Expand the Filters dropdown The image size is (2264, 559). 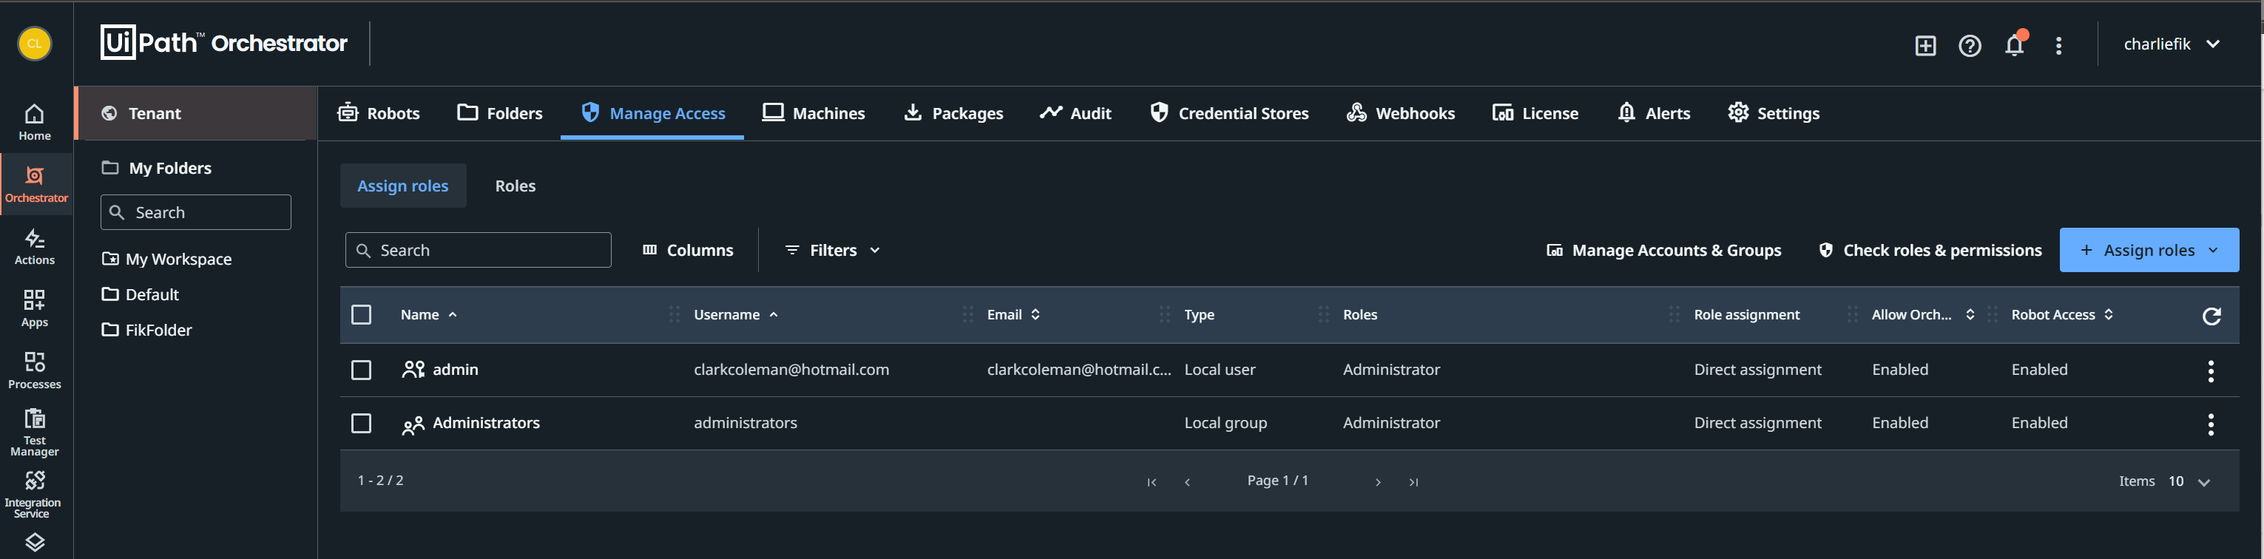tap(831, 251)
